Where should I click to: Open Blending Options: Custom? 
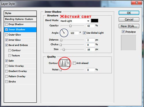[x=20, y=19]
